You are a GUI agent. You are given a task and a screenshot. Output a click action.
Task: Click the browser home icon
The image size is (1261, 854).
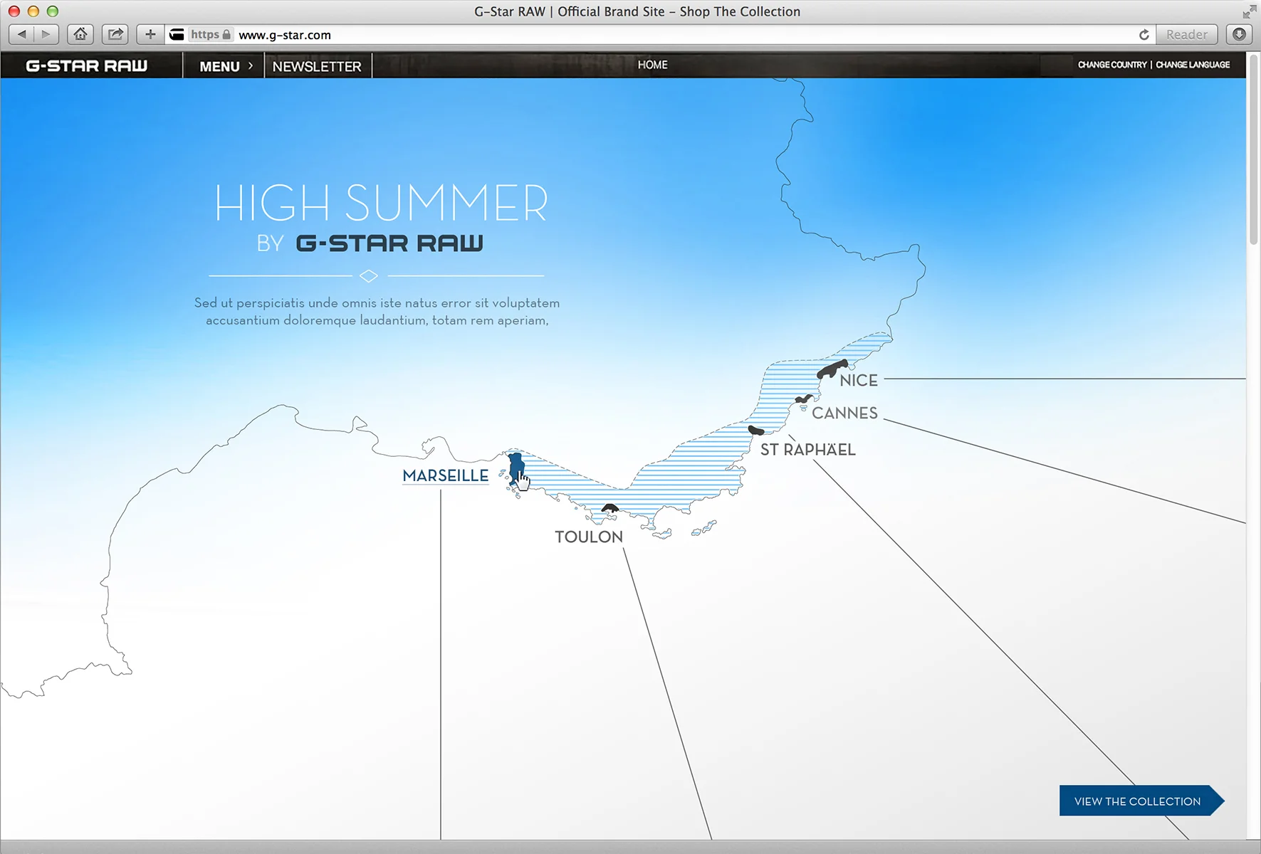[x=80, y=34]
